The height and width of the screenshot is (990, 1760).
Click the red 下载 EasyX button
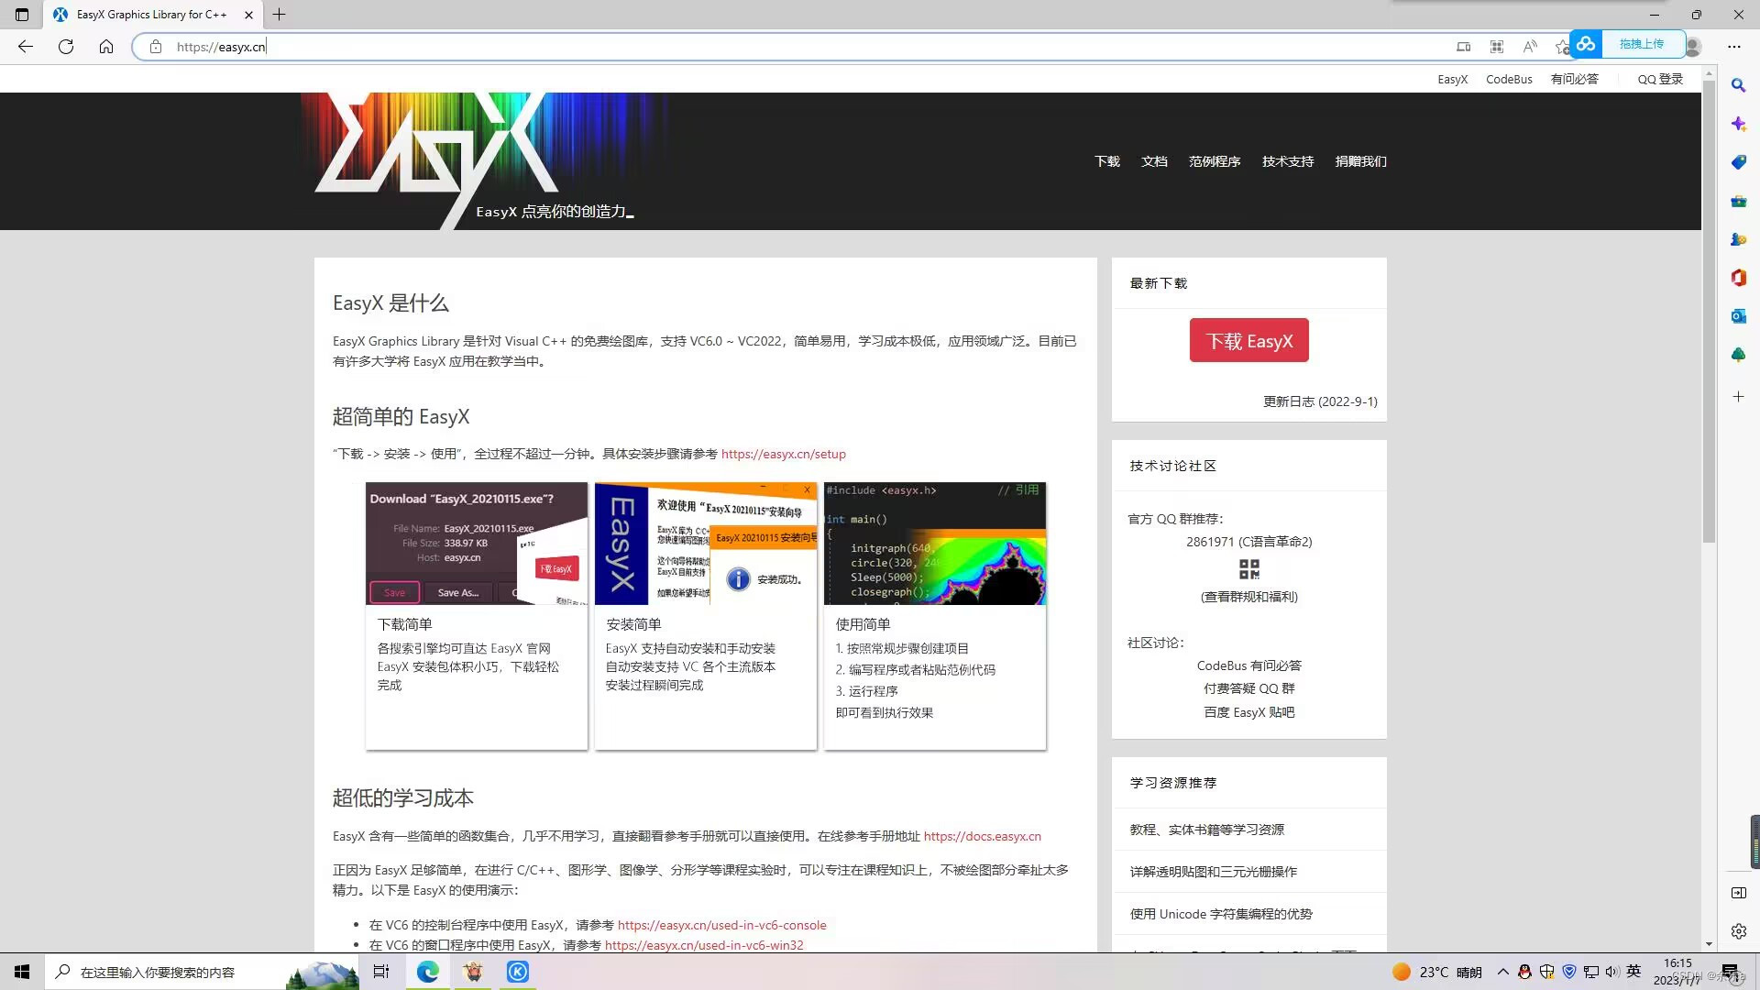1248,341
